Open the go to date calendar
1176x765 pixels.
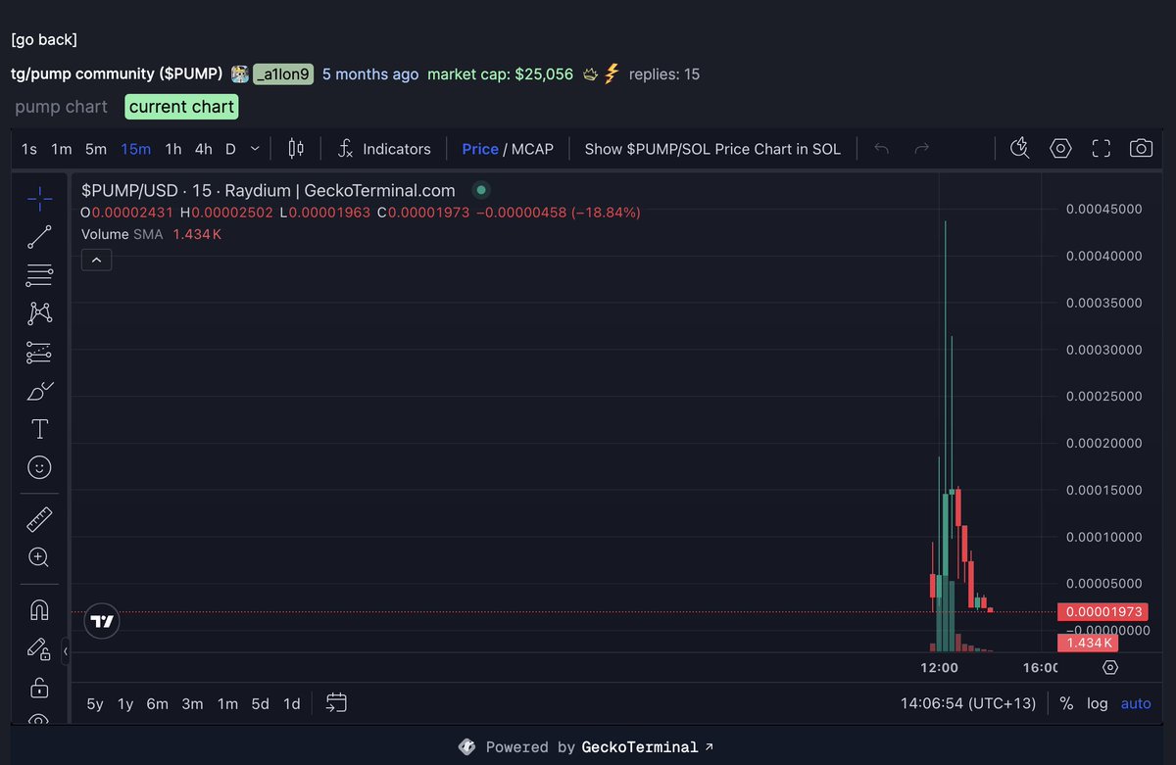point(336,703)
